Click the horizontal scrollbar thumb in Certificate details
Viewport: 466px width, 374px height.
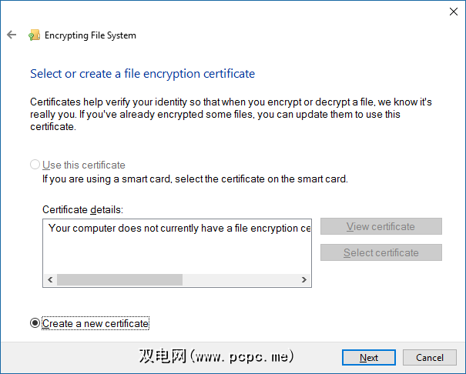(119, 280)
